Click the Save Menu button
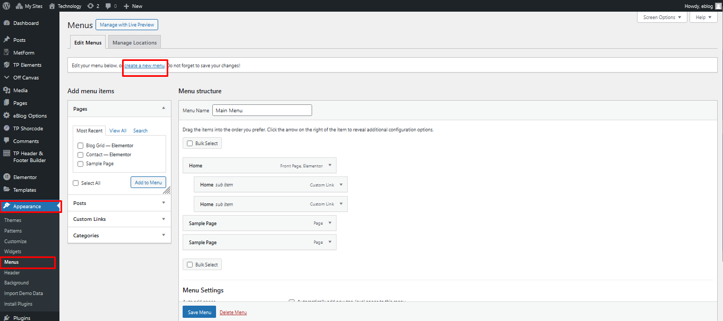 coord(200,312)
